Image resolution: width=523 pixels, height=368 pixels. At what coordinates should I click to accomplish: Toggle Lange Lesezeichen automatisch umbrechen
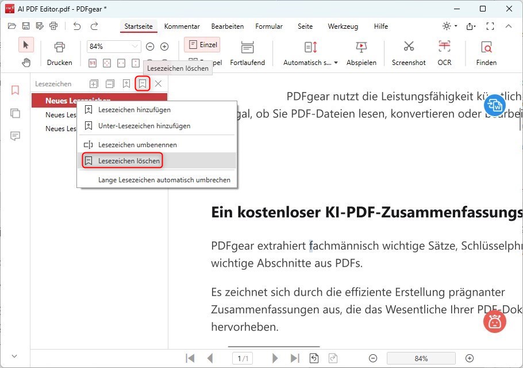tap(157, 180)
